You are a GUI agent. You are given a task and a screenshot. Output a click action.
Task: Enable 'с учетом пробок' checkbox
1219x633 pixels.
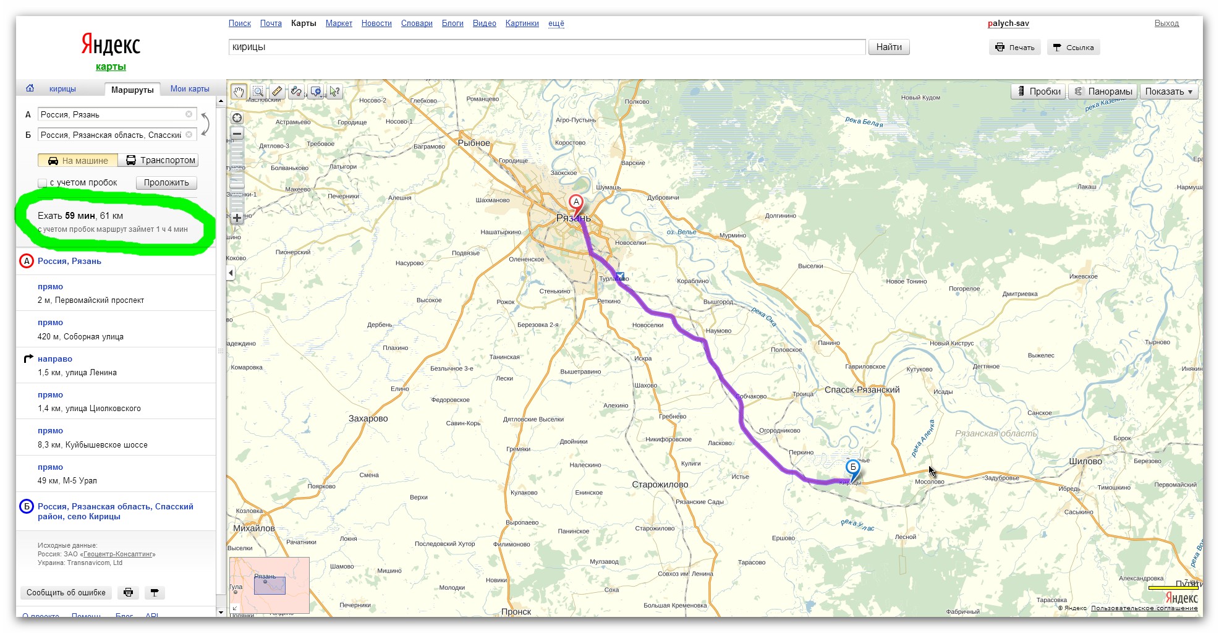(42, 183)
